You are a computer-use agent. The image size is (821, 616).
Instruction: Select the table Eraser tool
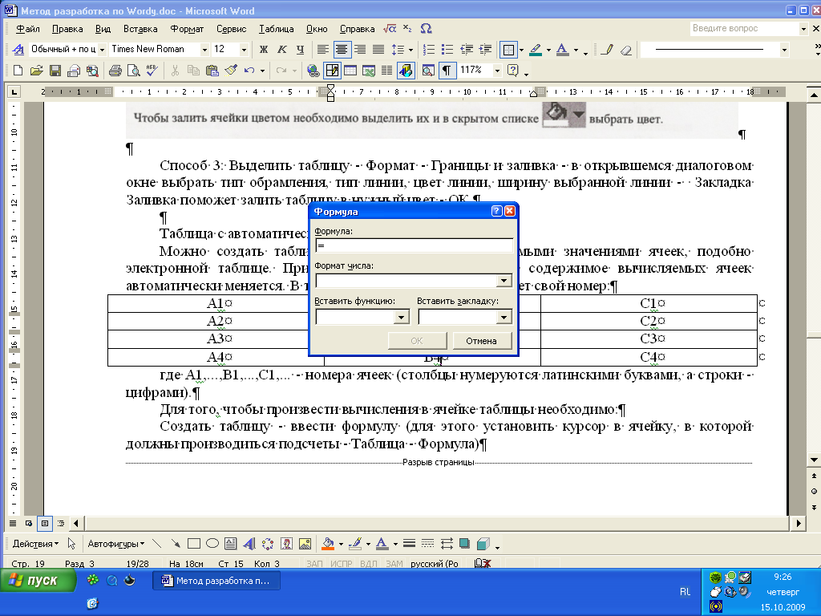tap(625, 50)
